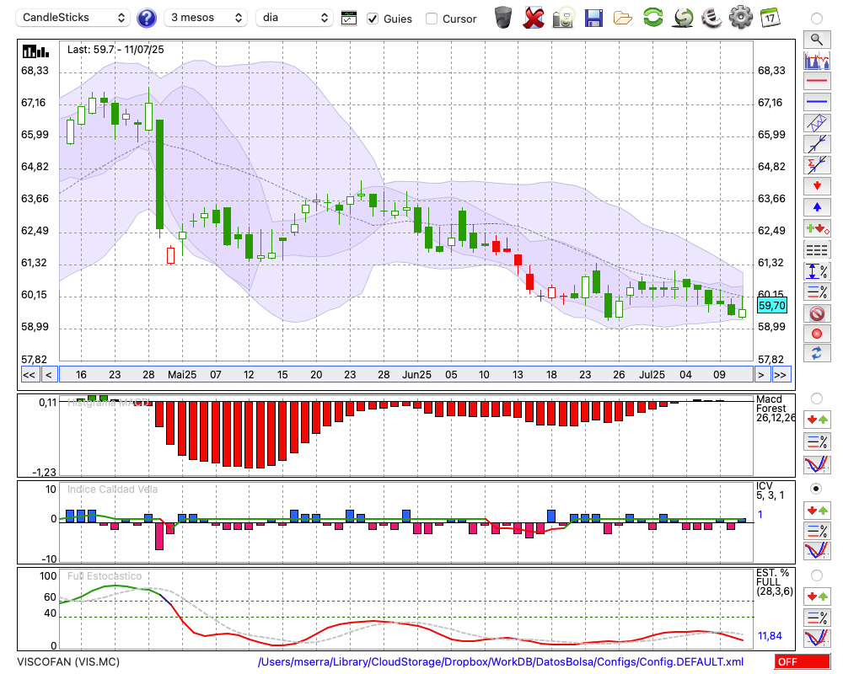Select the sigma trend line tool
Viewport: 843px width, 674px height.
(817, 164)
